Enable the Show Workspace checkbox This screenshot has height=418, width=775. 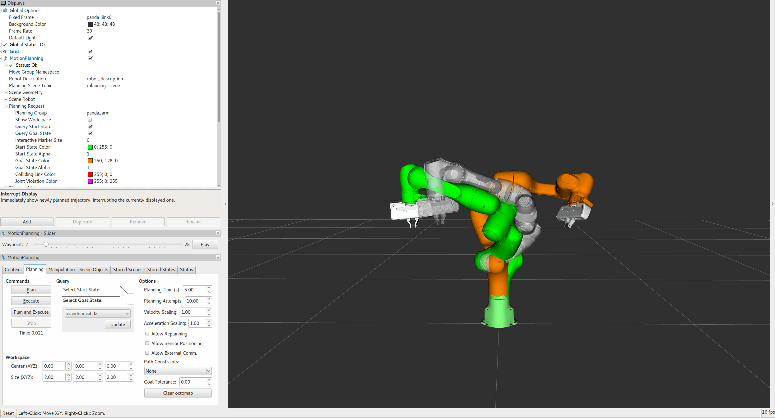coord(90,120)
